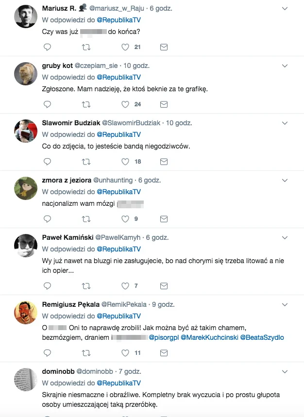This screenshot has width=304, height=417.
Task: Send zmora z jeziora's tweet via message
Action: (164, 219)
